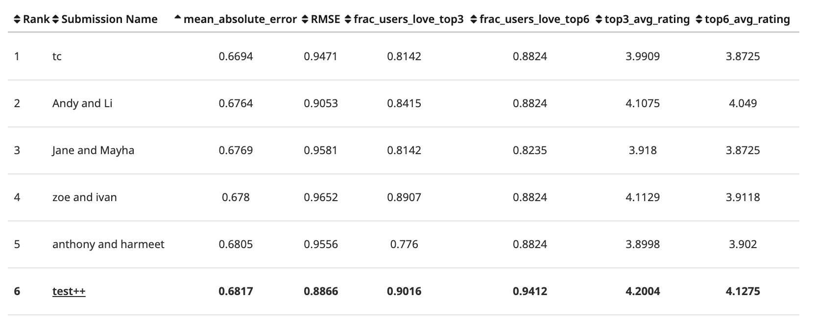
Task: Click the Rank column header text
Action: click(36, 20)
